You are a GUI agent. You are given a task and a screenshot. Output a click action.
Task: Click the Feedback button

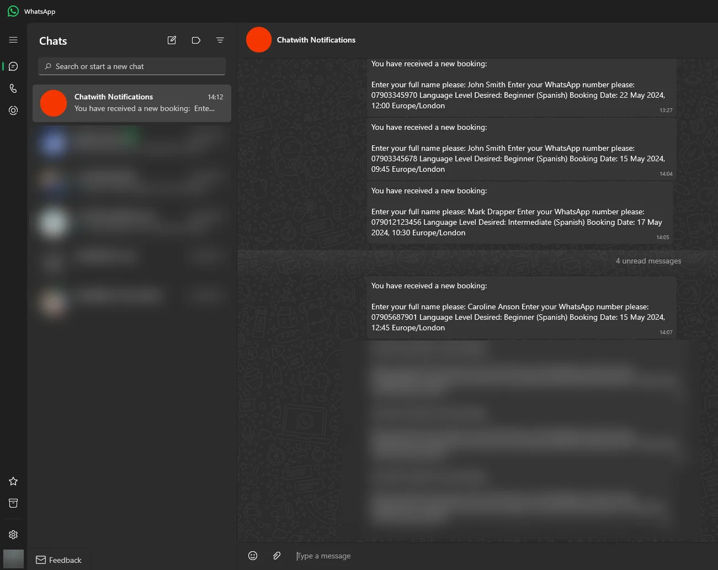pyautogui.click(x=58, y=560)
